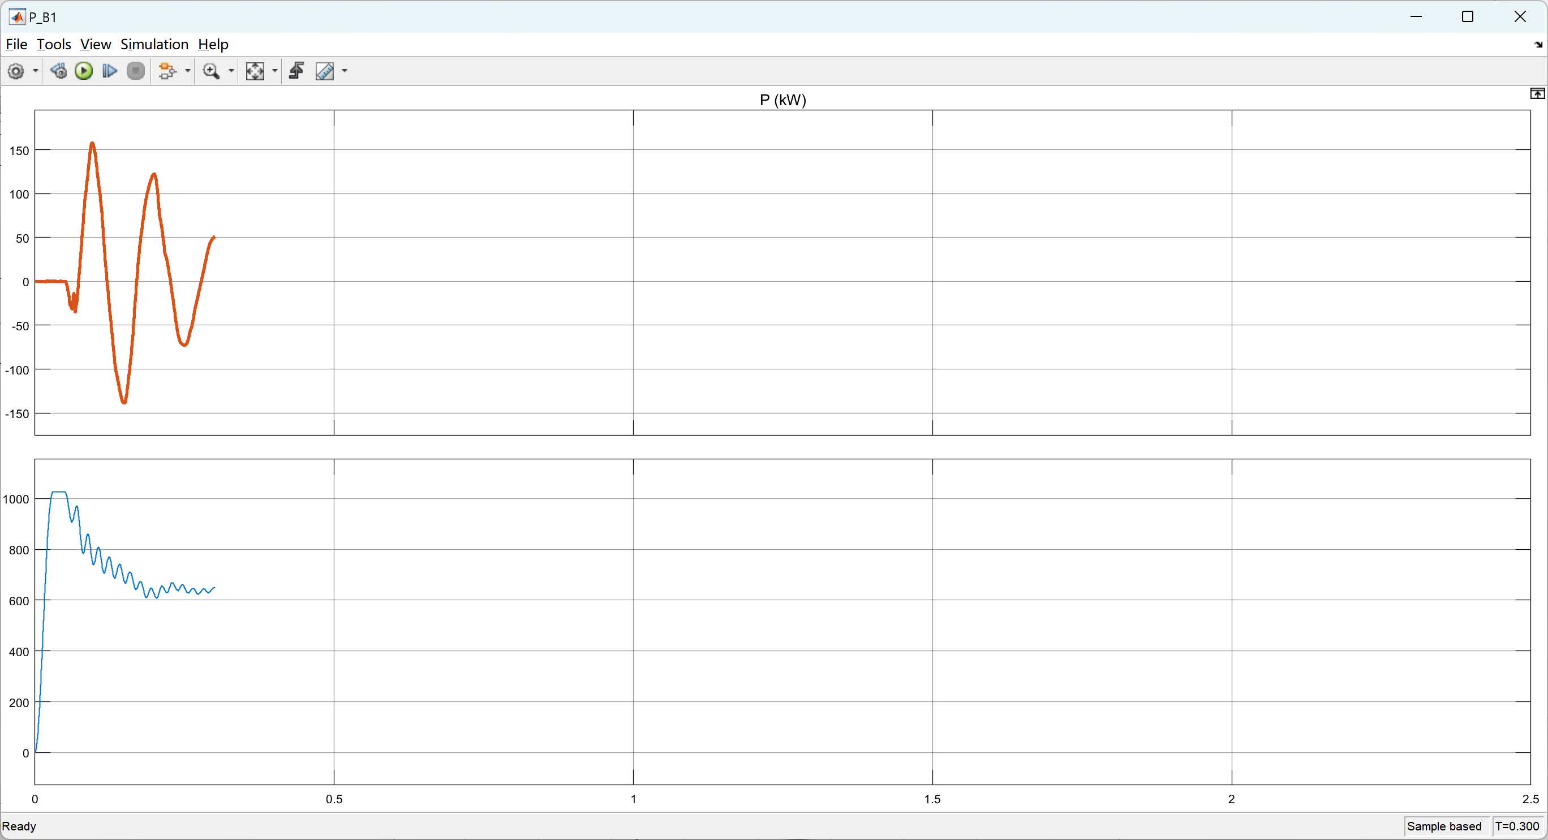1548x840 pixels.
Task: Open the Simulation menu
Action: [154, 45]
